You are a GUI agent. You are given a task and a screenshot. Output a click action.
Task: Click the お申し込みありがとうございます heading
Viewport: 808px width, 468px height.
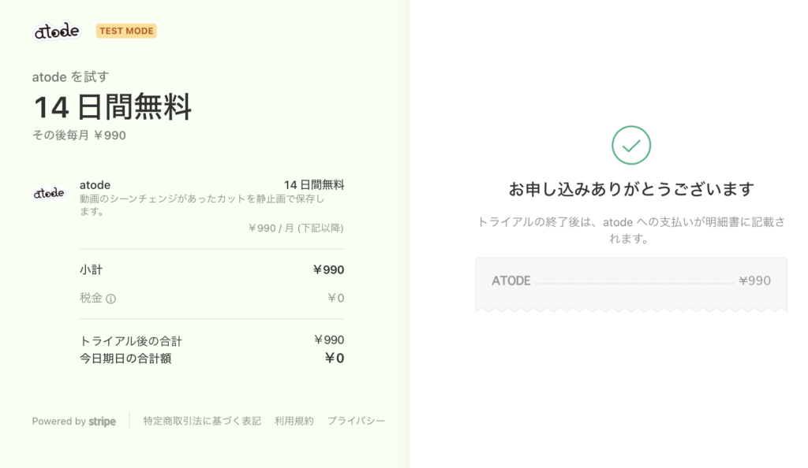[631, 189]
